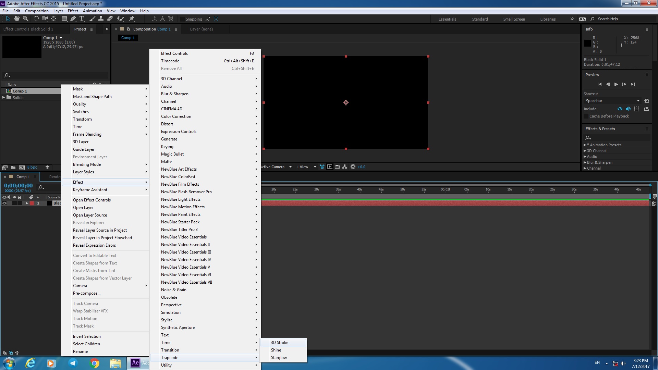The height and width of the screenshot is (370, 658).
Task: Show more workspaces with double chevron
Action: tap(572, 19)
